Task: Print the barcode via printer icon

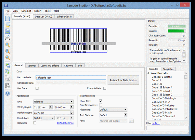Action: click(x=7, y=38)
